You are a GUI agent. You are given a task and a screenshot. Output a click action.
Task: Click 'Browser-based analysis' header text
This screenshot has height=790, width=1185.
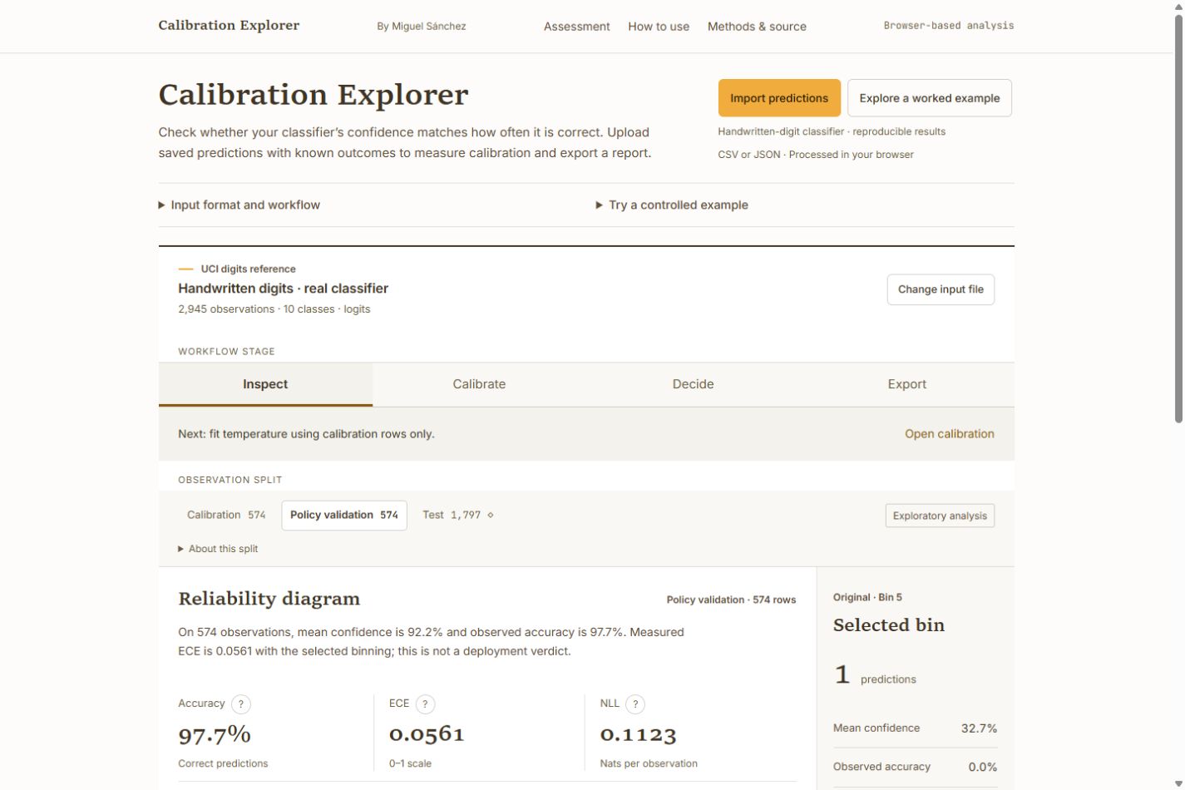point(949,26)
